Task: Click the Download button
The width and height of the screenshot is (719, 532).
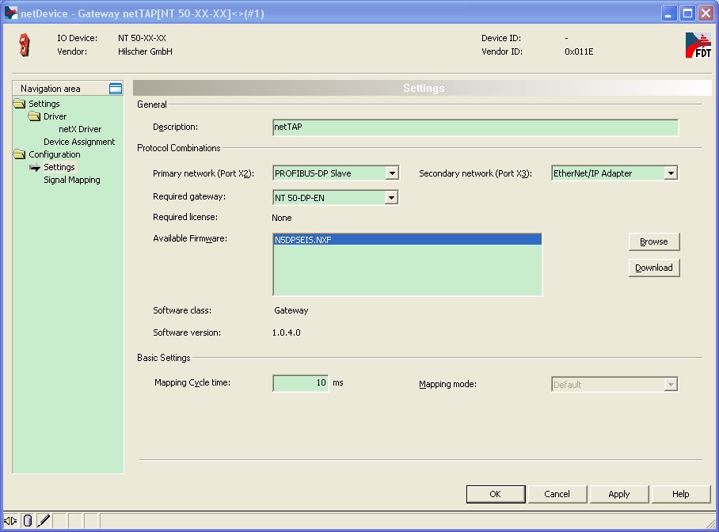Action: coord(654,268)
